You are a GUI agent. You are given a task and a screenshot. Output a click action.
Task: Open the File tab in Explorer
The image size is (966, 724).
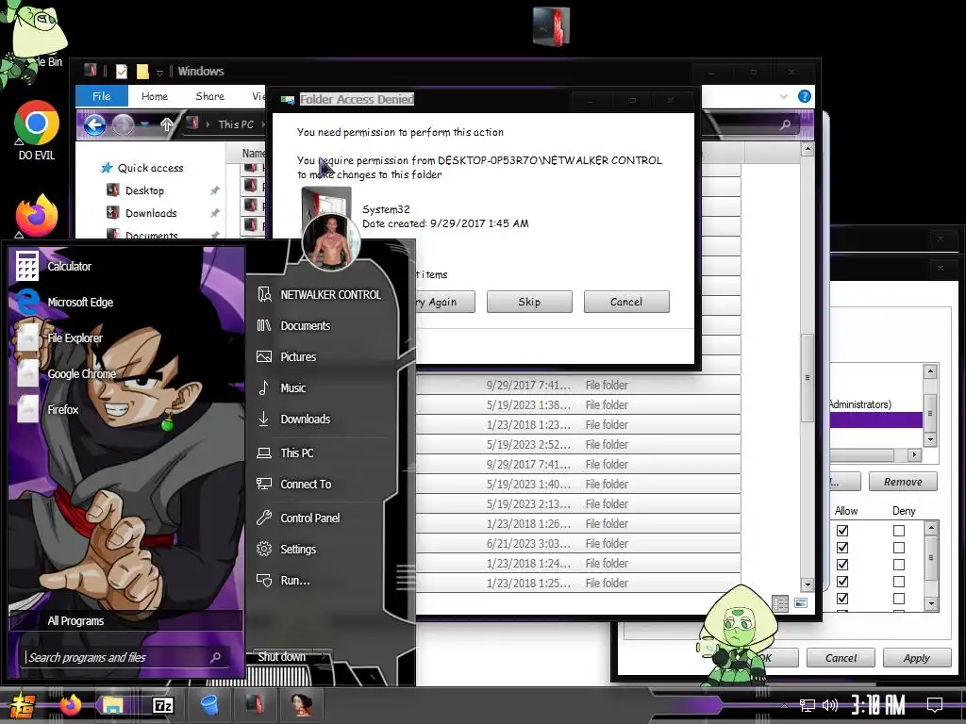pyautogui.click(x=102, y=96)
